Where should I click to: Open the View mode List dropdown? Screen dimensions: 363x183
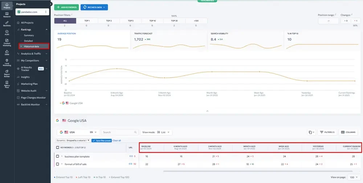tap(156, 132)
